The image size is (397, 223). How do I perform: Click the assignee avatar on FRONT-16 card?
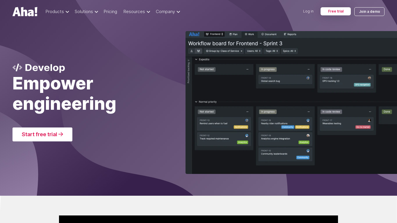click(369, 78)
